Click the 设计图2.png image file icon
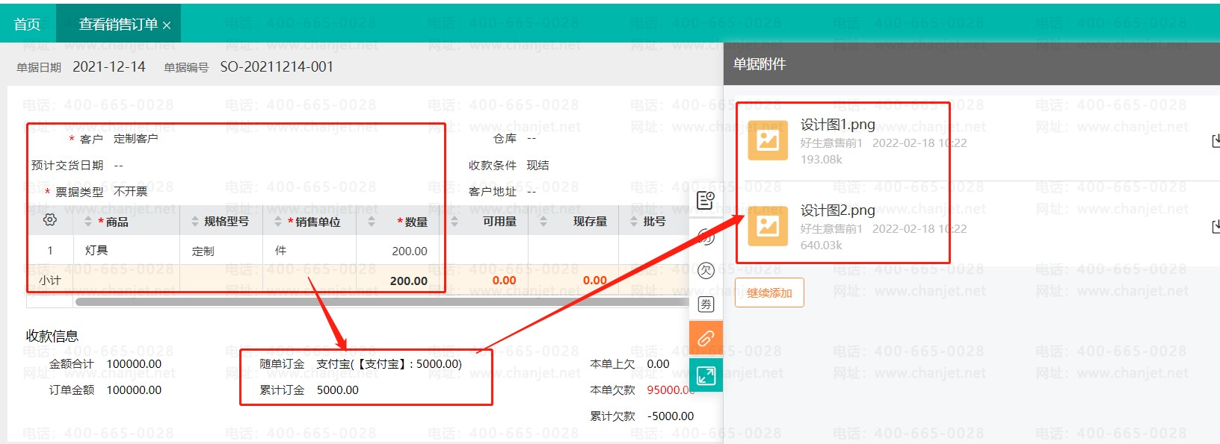This screenshot has width=1220, height=444. [768, 226]
